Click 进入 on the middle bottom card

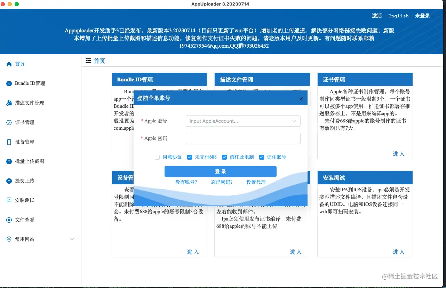(296, 252)
